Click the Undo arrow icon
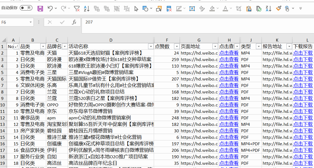 (x=50, y=8)
